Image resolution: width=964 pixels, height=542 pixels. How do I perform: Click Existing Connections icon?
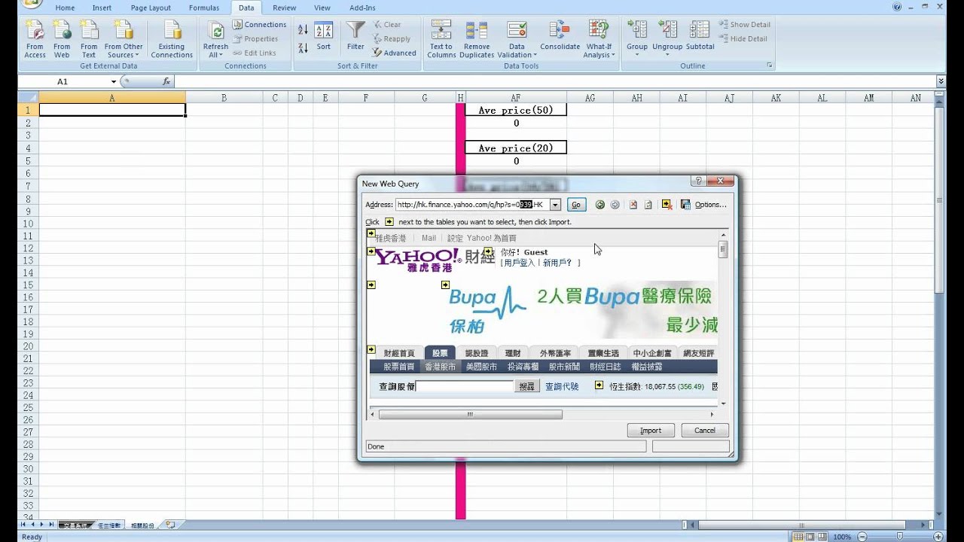172,39
